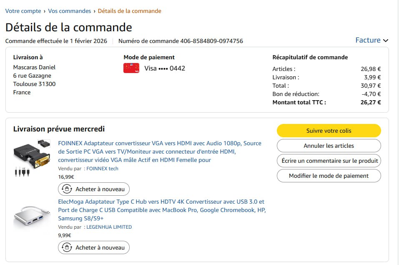The height and width of the screenshot is (265, 399).
Task: Visit seller FOINNEX tech page
Action: point(102,169)
